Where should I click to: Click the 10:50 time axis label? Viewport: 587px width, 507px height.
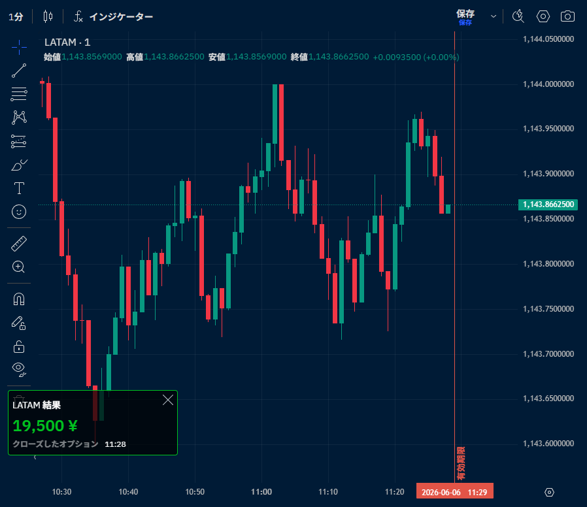195,492
